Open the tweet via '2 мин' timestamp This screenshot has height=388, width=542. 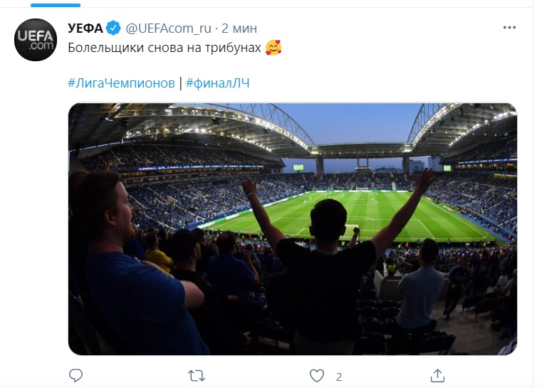tap(239, 28)
